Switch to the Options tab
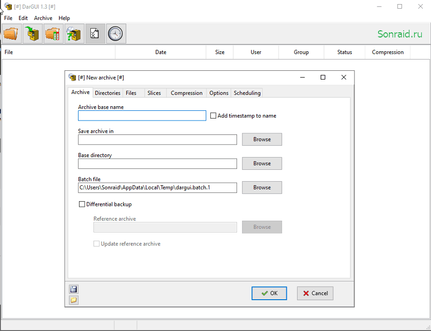 pos(219,93)
